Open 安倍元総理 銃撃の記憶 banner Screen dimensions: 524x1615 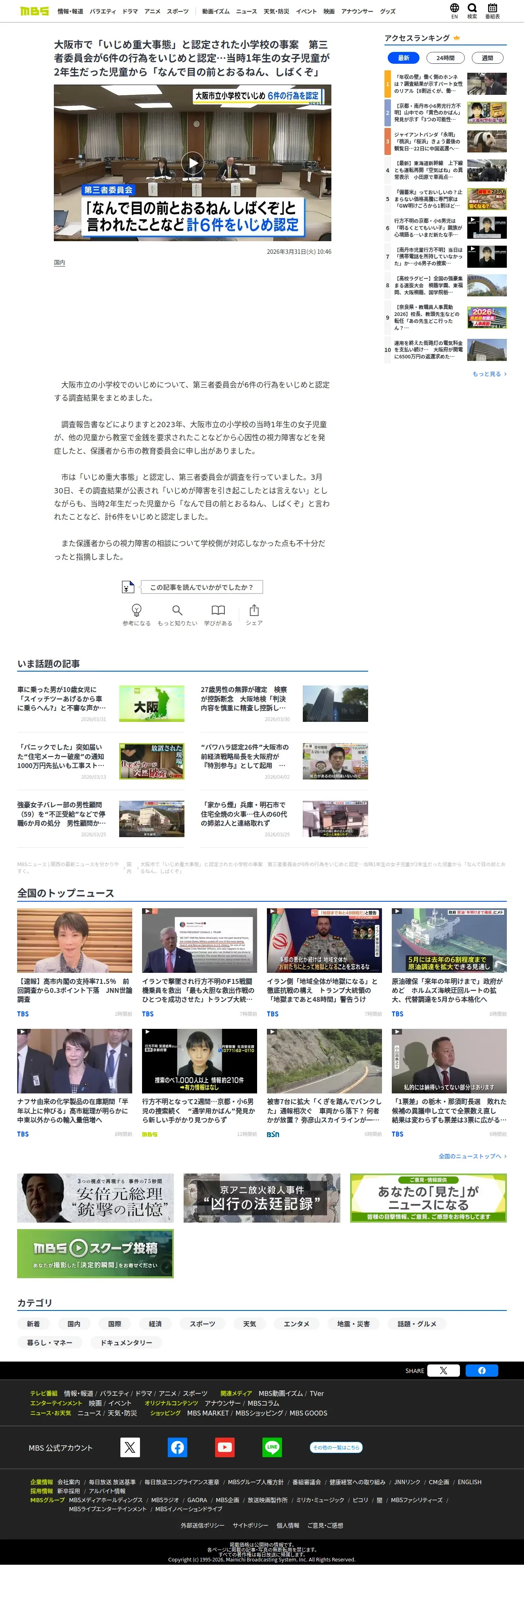pyautogui.click(x=95, y=1198)
